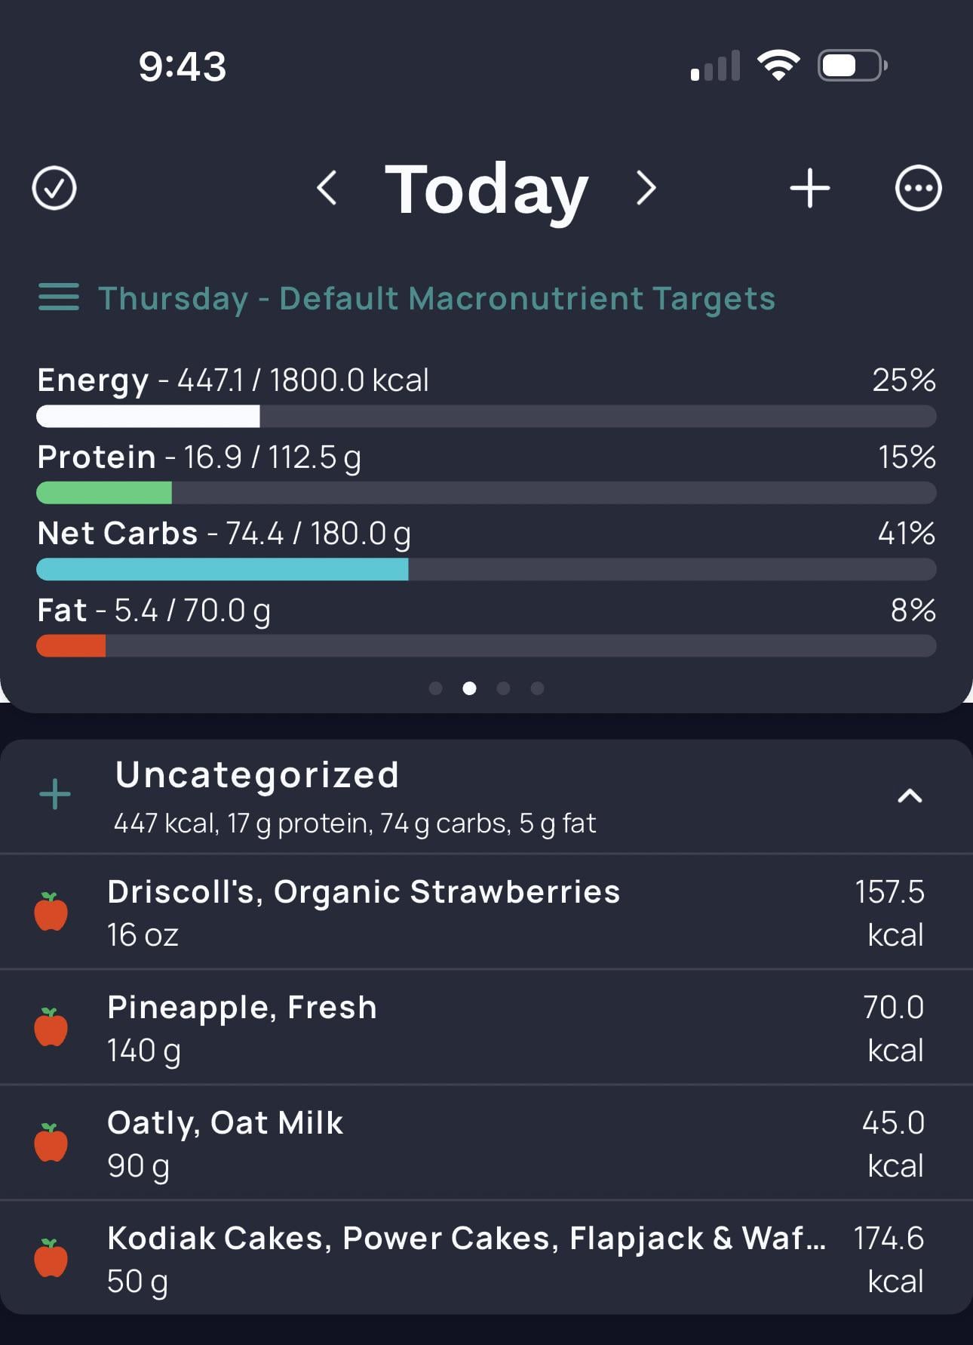Tap the checkmark circle to complete day

pyautogui.click(x=54, y=188)
